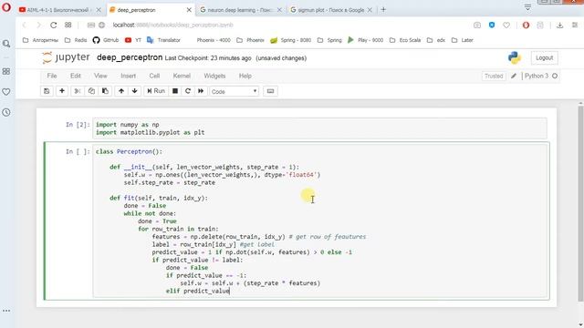The width and height of the screenshot is (584, 328).
Task: Open the sidebar history clock icon
Action: [x=6, y=112]
